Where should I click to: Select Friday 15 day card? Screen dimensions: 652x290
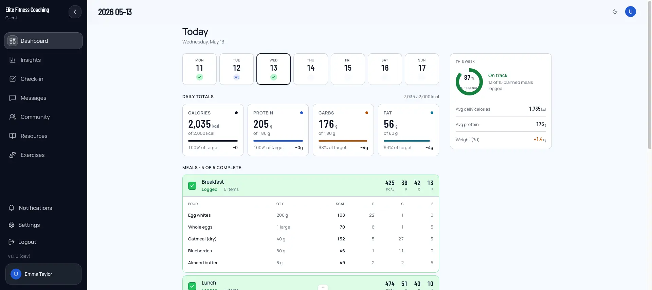(348, 69)
